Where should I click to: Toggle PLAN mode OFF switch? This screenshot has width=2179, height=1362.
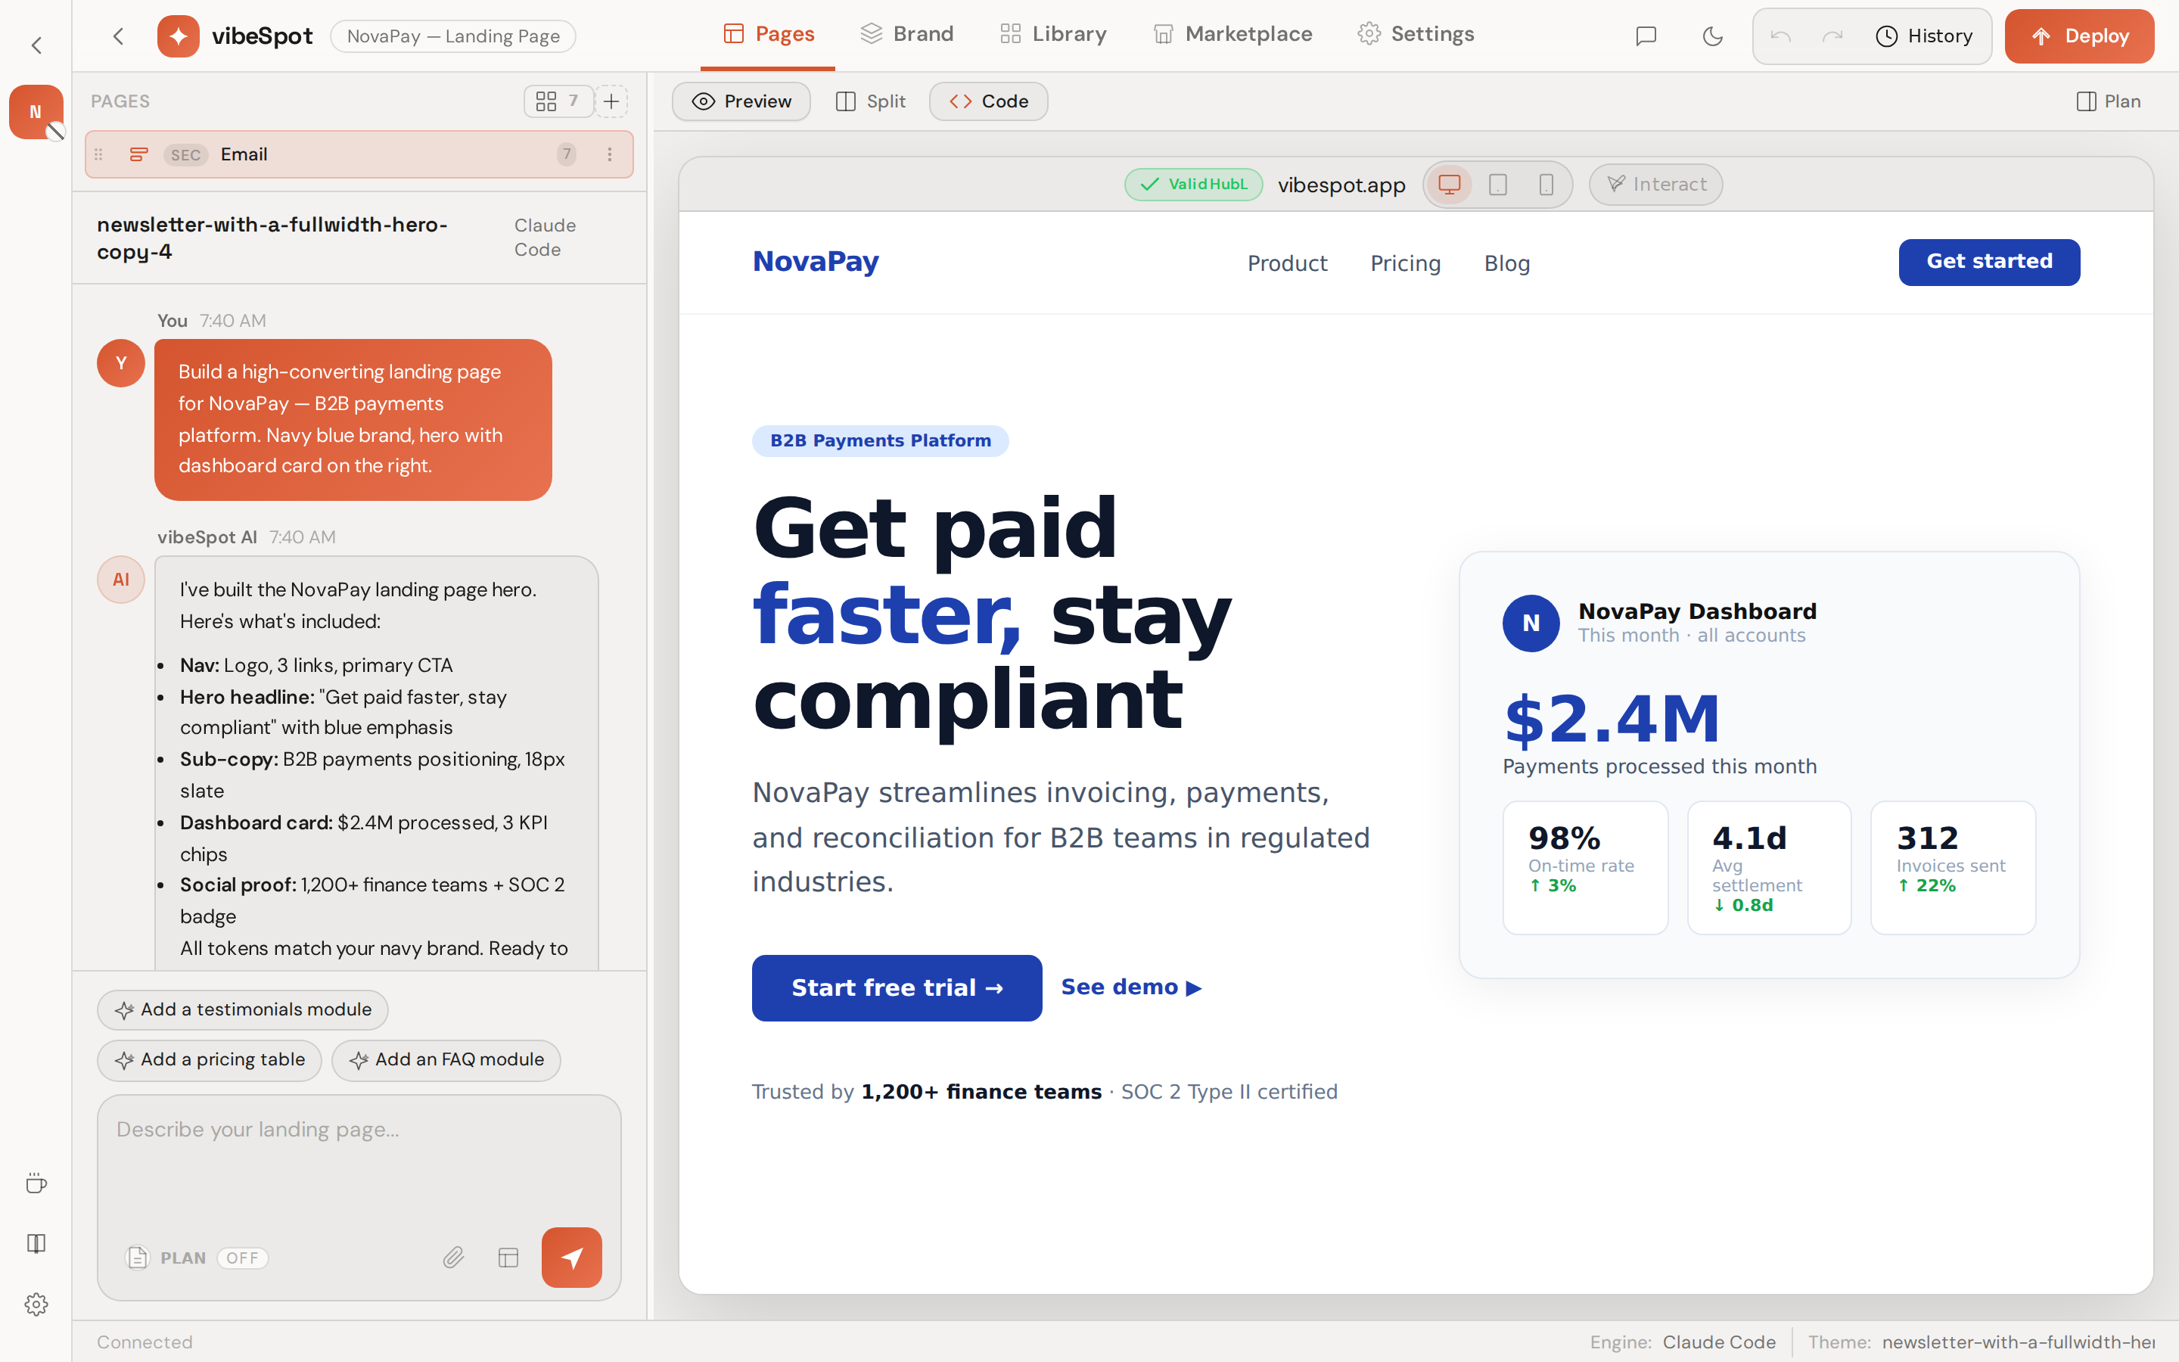pyautogui.click(x=242, y=1258)
